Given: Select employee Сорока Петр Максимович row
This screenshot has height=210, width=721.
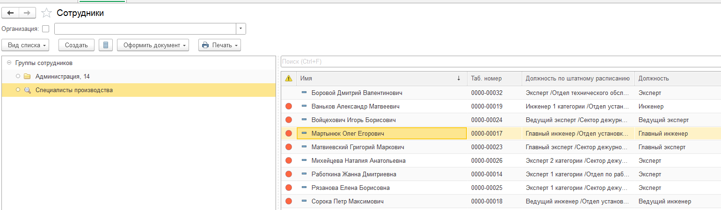Looking at the screenshot, I should (x=347, y=201).
